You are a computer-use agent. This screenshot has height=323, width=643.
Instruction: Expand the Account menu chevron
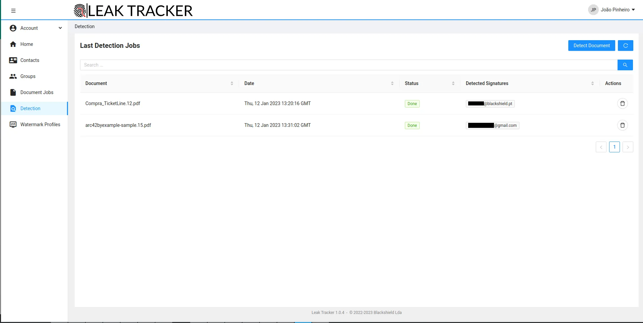point(60,28)
